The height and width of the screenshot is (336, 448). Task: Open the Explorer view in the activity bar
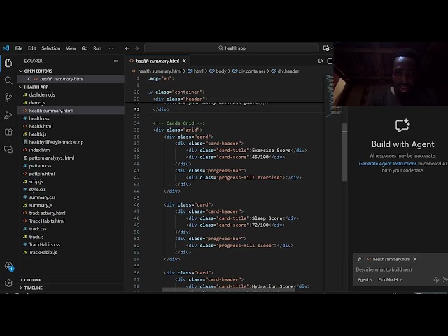pyautogui.click(x=8, y=63)
